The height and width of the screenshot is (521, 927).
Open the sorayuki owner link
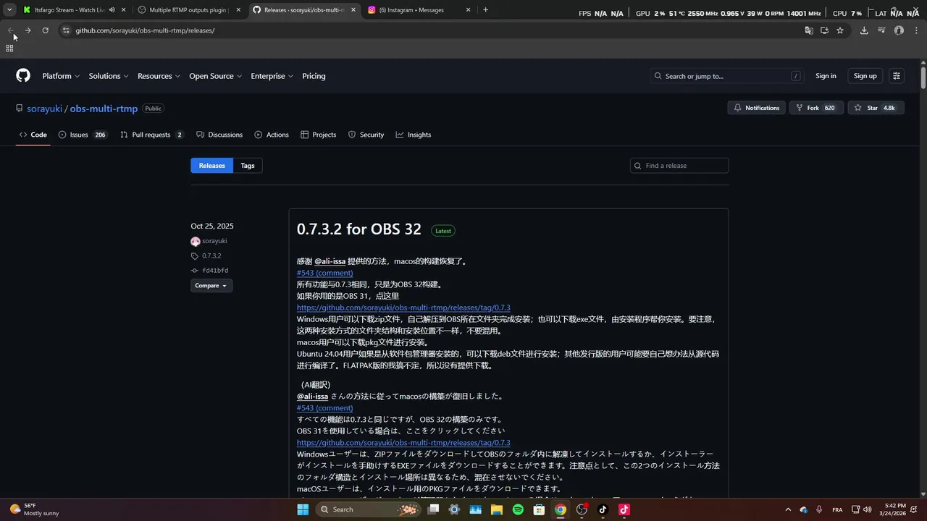[x=44, y=109]
